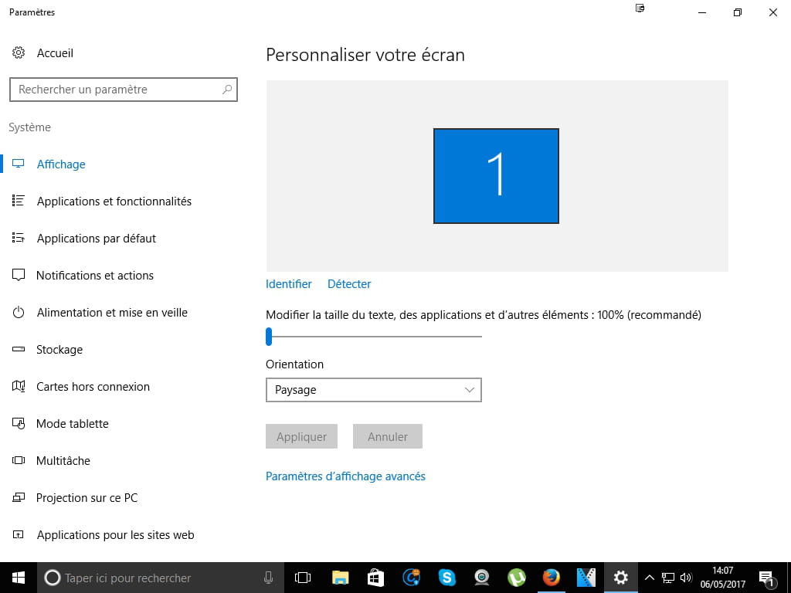Open uTorrent from the taskbar

517,578
